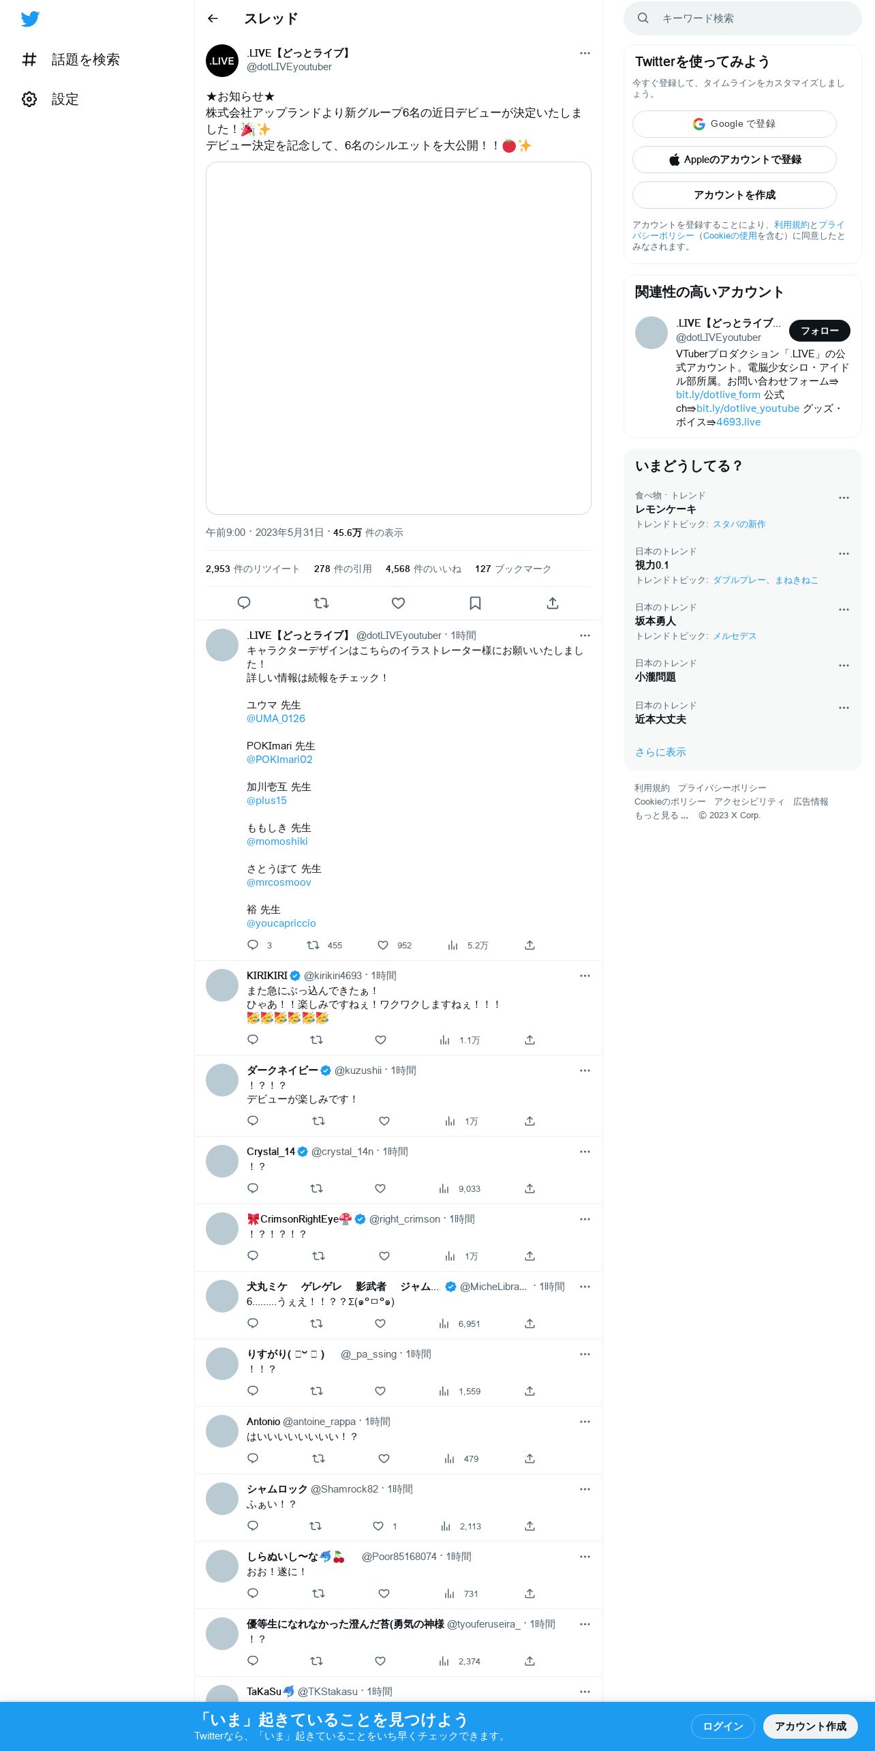Open the tweet's image media area
Image resolution: width=875 pixels, height=1751 pixels.
click(399, 338)
